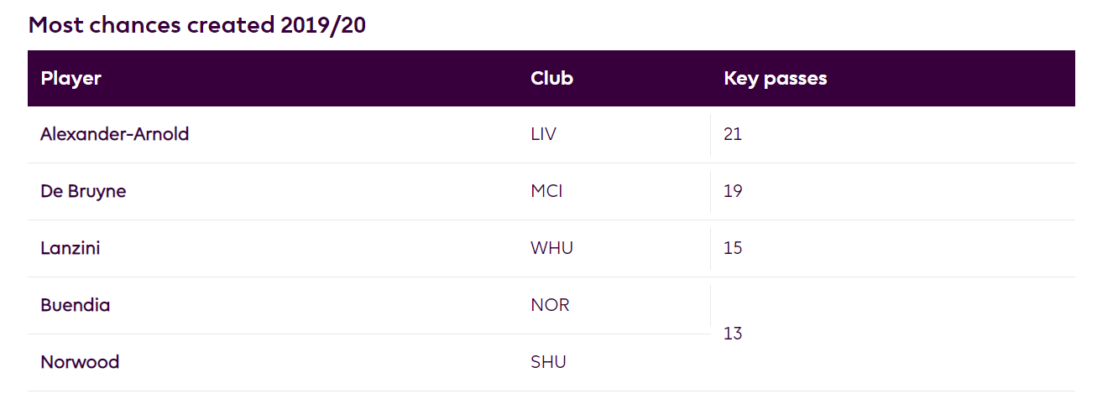Click the key passes value 21
Viewport: 1113px width, 409px height.
tap(733, 134)
